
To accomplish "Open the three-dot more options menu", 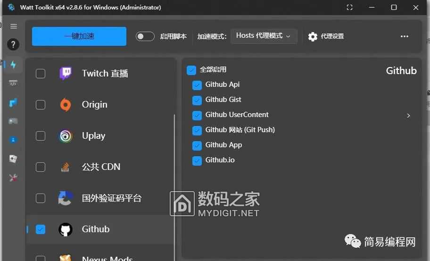I will tap(405, 36).
